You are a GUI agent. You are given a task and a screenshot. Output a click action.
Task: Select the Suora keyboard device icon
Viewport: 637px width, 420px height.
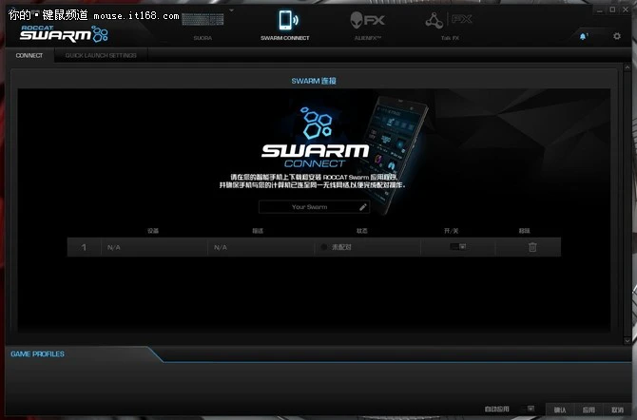click(x=203, y=20)
